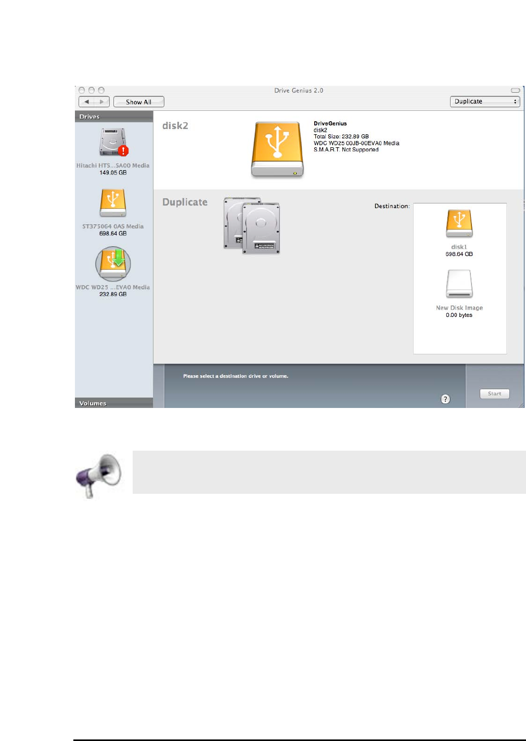Click the megaphone note icon below window
This screenshot has height=741, width=526.
click(99, 476)
